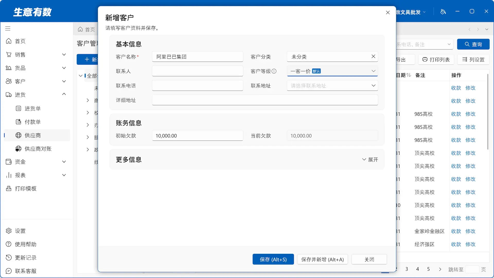494x278 pixels.
Task: Click the 客户等级 info icon
Action: (x=274, y=71)
